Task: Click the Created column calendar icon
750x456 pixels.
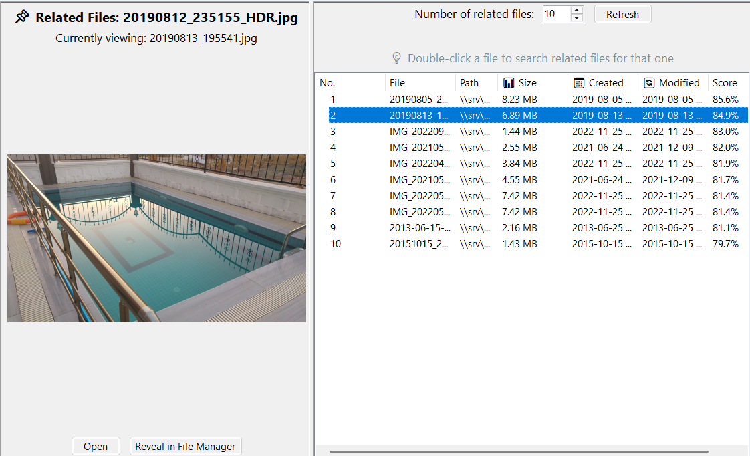Action: click(579, 83)
